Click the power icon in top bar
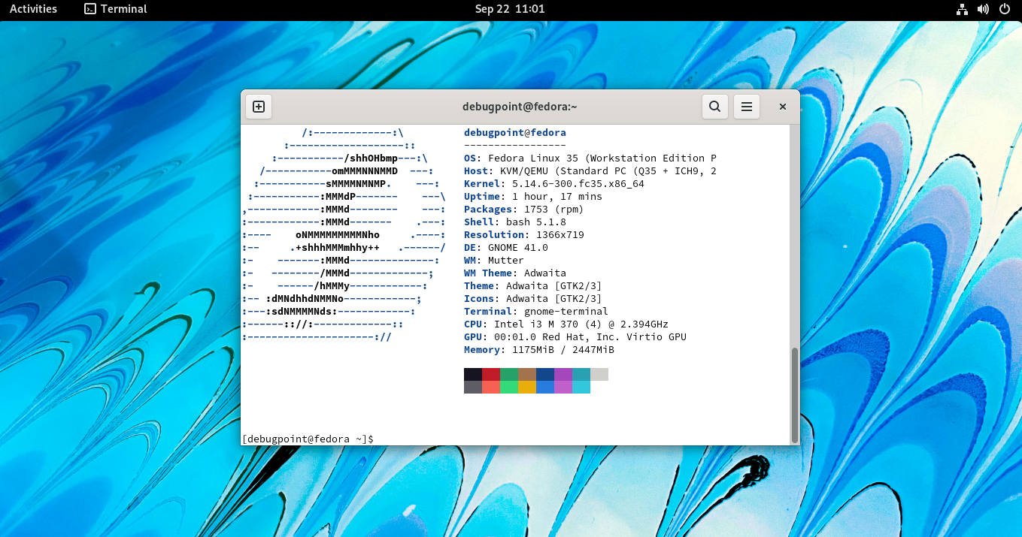 click(1004, 9)
